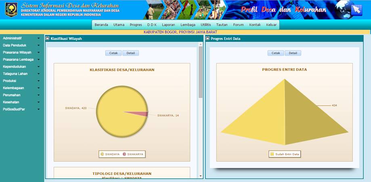Click the scrollbar down arrow in Klasifikasi panel
The height and width of the screenshot is (182, 371).
click(x=201, y=176)
